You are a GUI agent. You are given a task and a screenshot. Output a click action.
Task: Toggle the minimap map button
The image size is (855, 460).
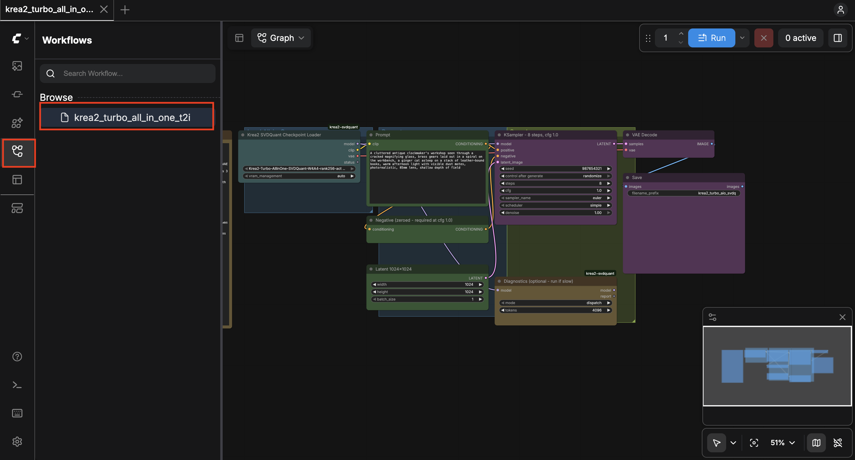816,443
